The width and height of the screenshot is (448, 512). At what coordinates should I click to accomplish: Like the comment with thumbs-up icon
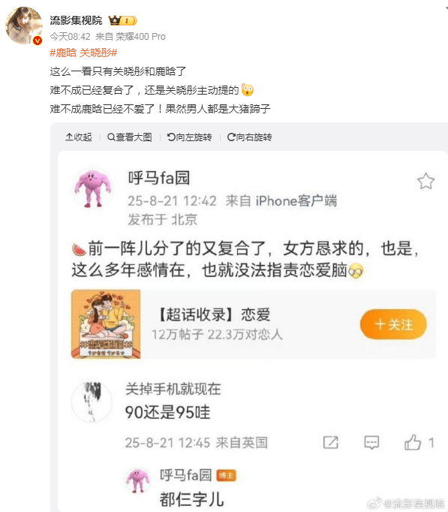pyautogui.click(x=413, y=442)
